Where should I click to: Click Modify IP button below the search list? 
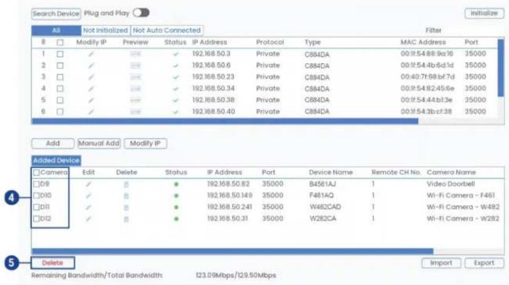click(x=146, y=143)
